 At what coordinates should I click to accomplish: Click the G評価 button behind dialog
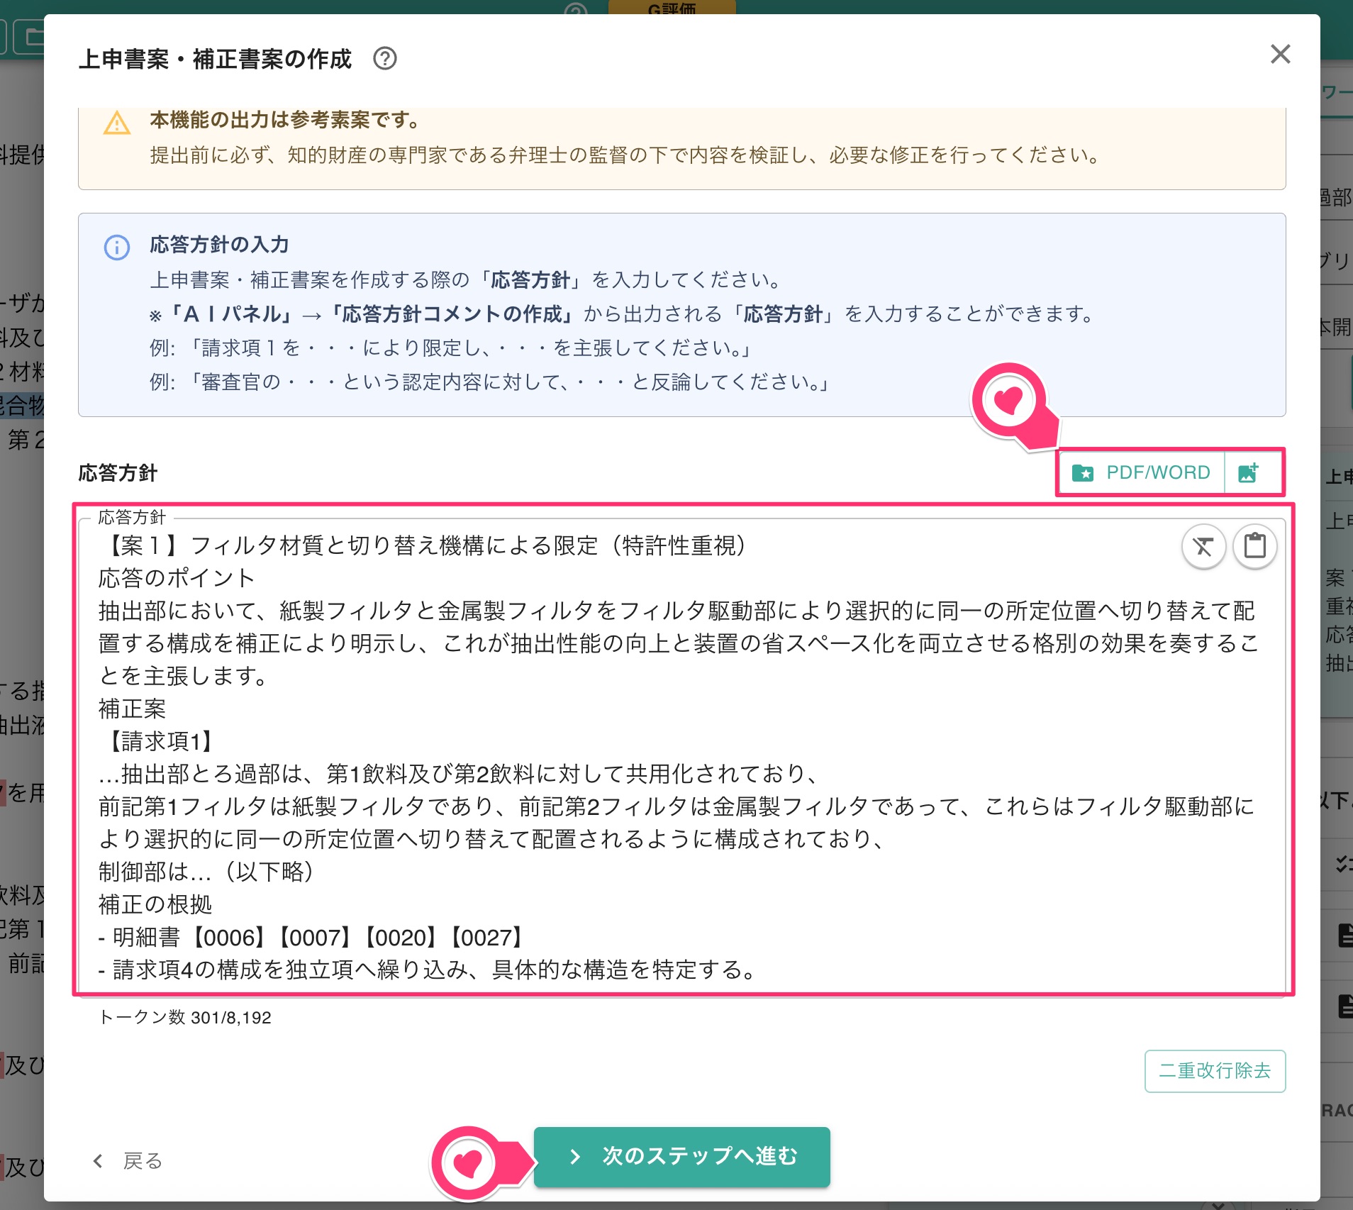click(x=672, y=9)
